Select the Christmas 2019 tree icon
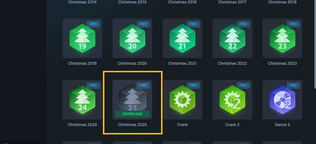The image size is (316, 144). pos(82,38)
